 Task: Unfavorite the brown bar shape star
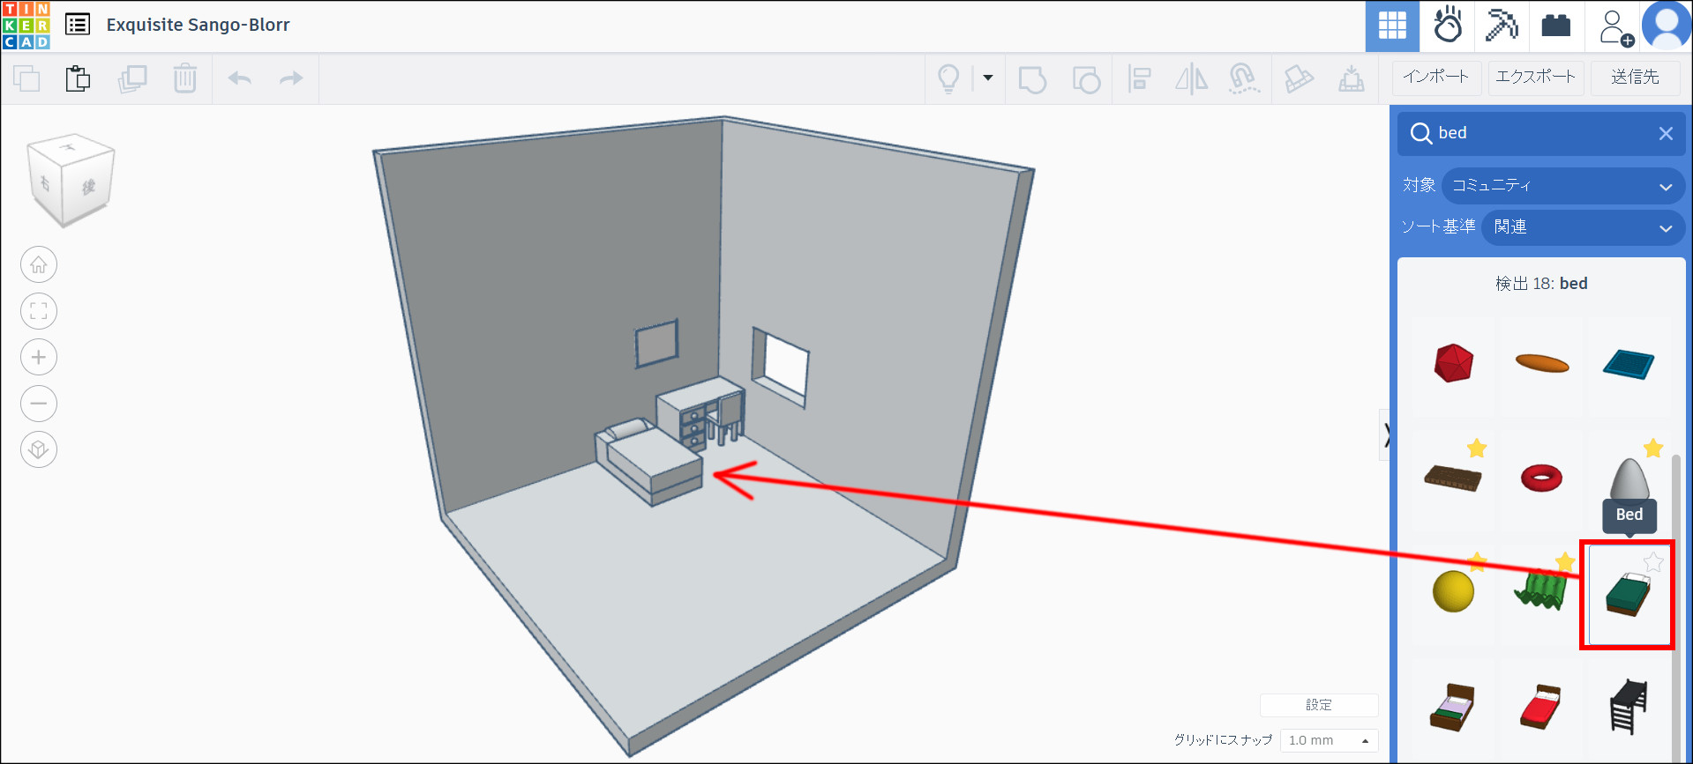click(x=1477, y=449)
